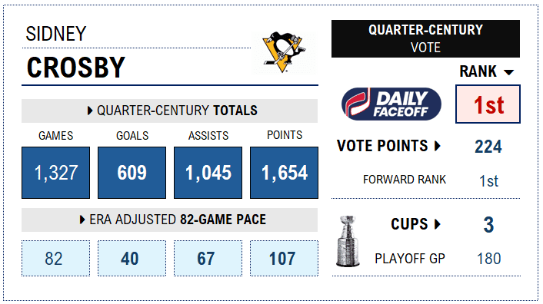Select the Quarter-Century Vote header
Image resolution: width=543 pixels, height=304 pixels.
coord(425,38)
